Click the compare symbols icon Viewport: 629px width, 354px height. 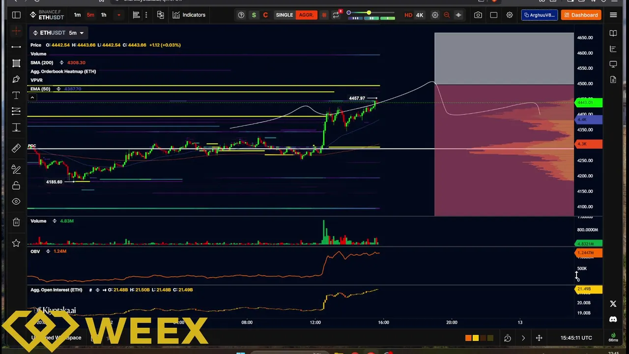161,15
